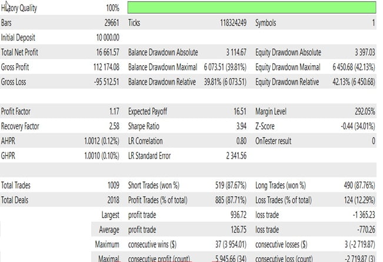Click the largest profit trade value 936.72
Viewport: 383px width, 262px height.
(237, 215)
